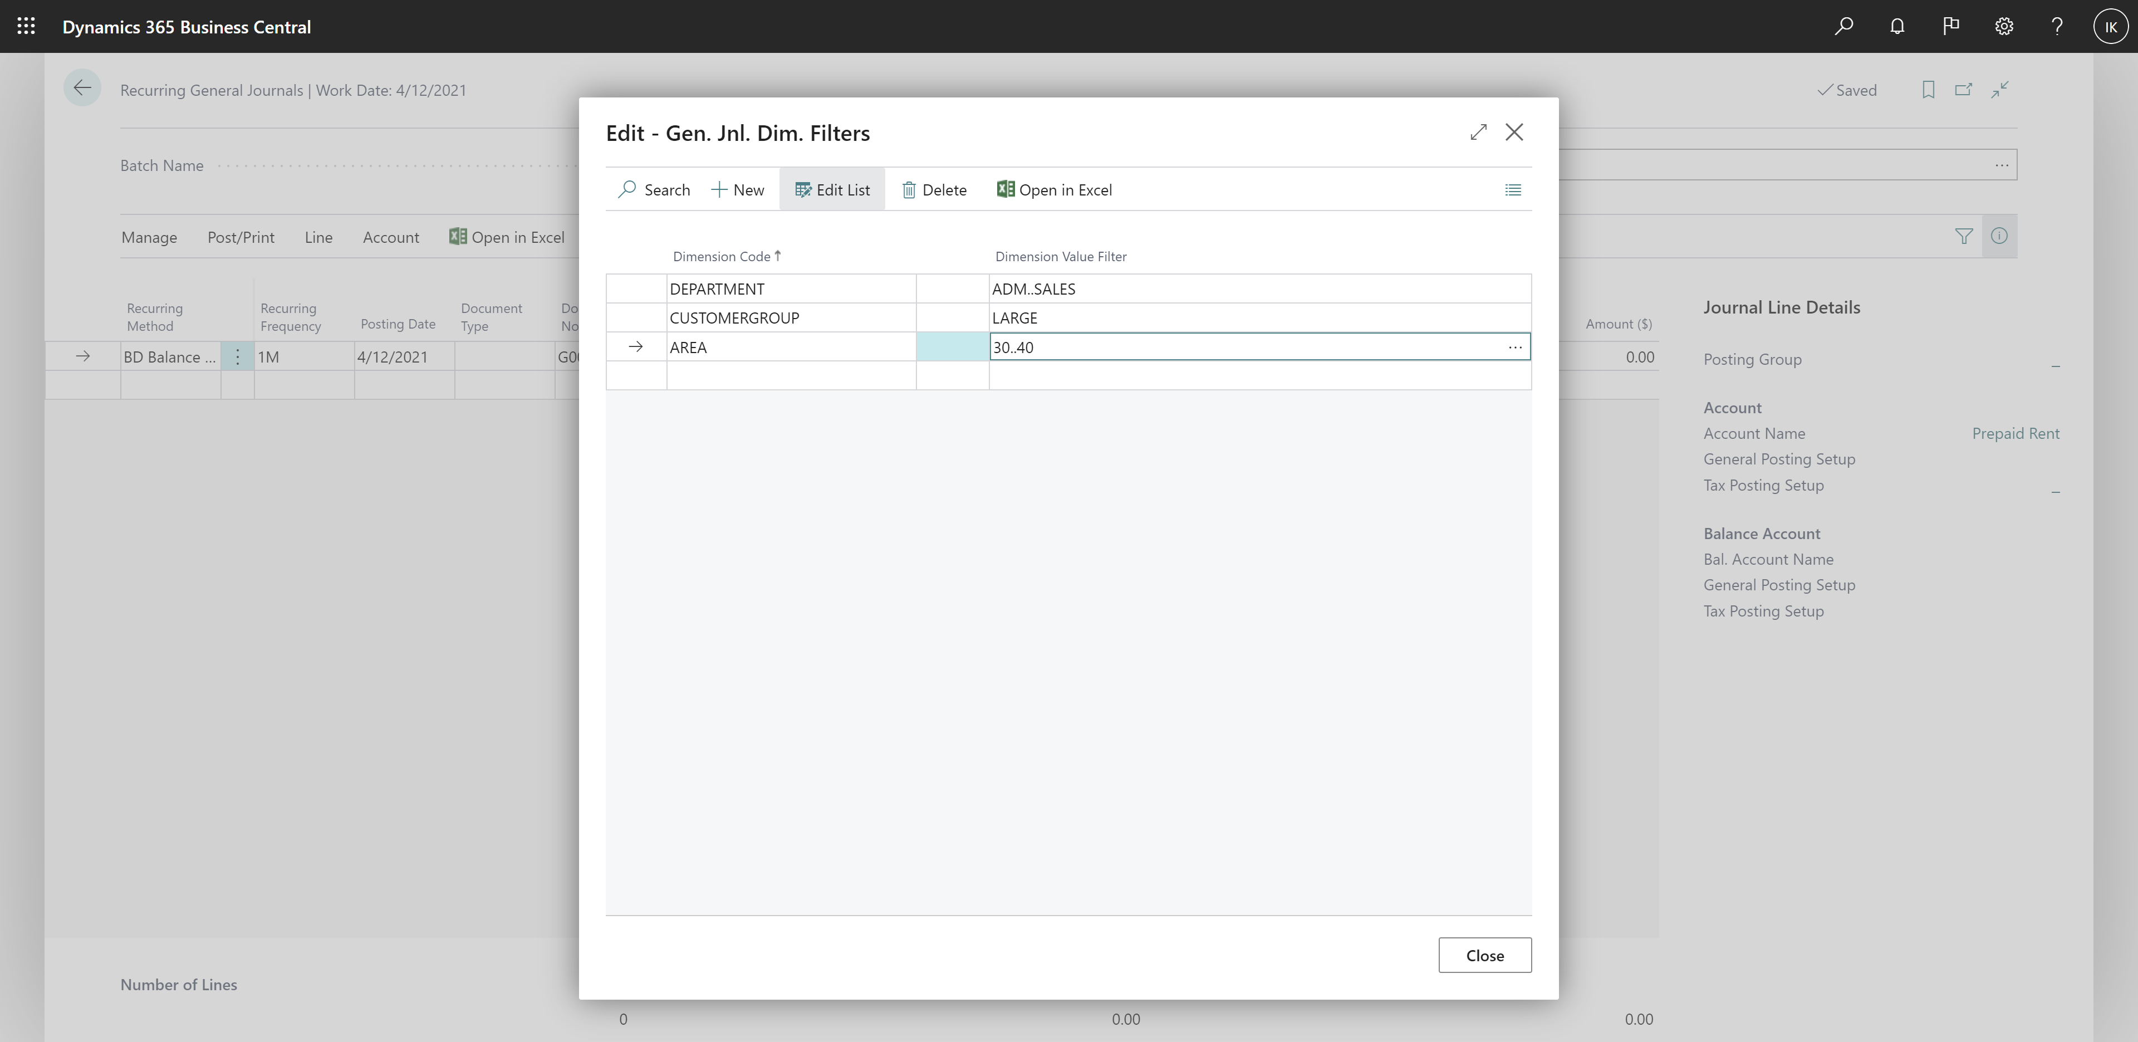Click the column settings icon in dialog
The image size is (2138, 1042).
click(x=1512, y=189)
